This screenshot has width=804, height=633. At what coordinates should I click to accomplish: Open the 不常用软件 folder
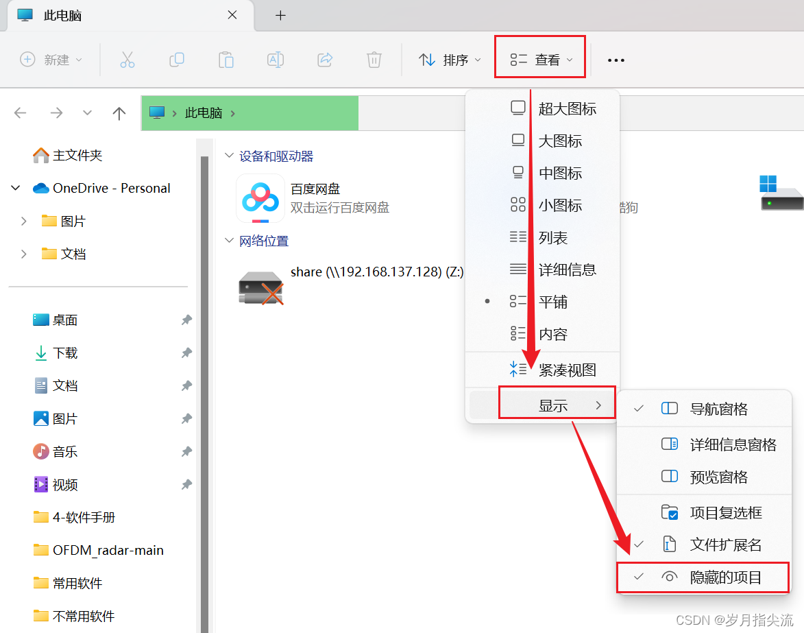click(74, 616)
